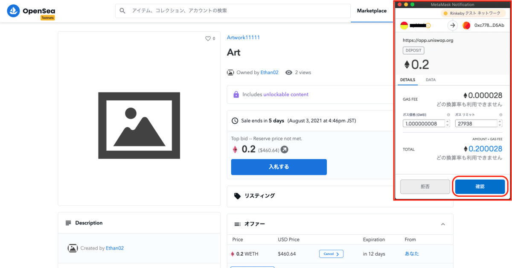Click the clock icon next to Sale ends
Image resolution: width=512 pixels, height=268 pixels.
click(235, 121)
